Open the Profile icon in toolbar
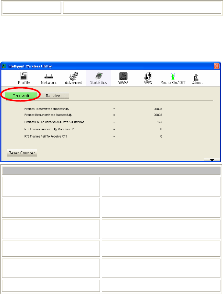 pyautogui.click(x=24, y=78)
